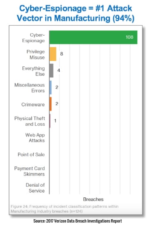Click the Breaches axis title

93,199
